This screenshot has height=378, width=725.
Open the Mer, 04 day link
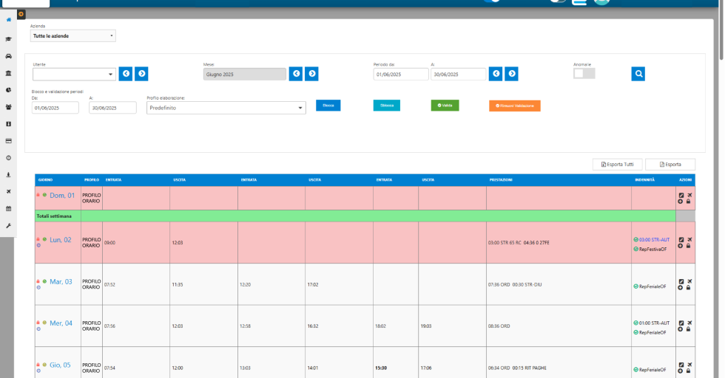pos(61,323)
